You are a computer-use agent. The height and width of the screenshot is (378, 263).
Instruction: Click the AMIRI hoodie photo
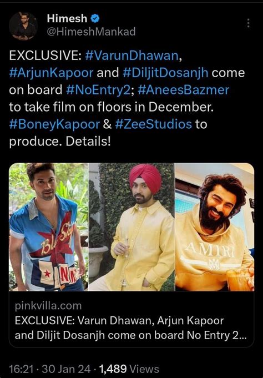tap(215, 227)
